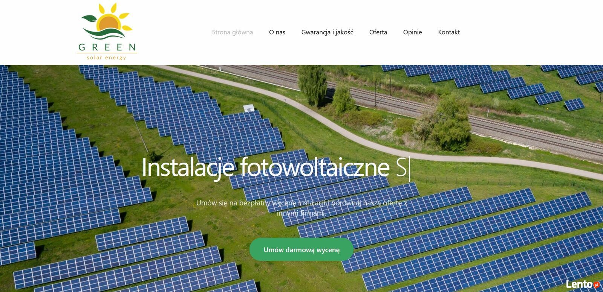Open the Opinie page

tap(412, 32)
